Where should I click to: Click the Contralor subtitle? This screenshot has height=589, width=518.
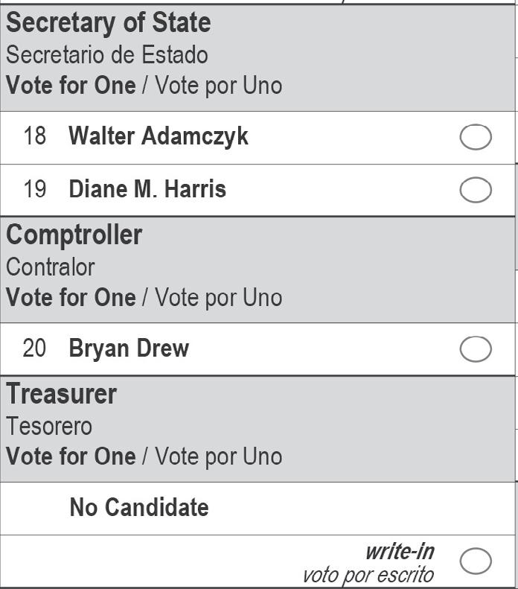[51, 267]
